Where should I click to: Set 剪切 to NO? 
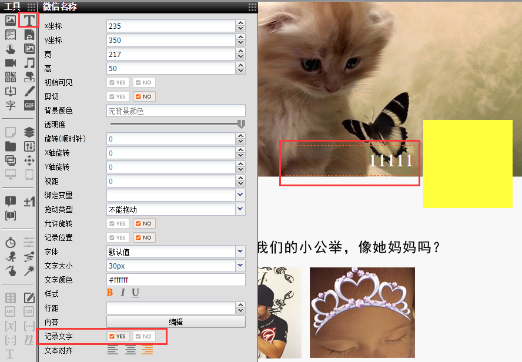pos(144,96)
